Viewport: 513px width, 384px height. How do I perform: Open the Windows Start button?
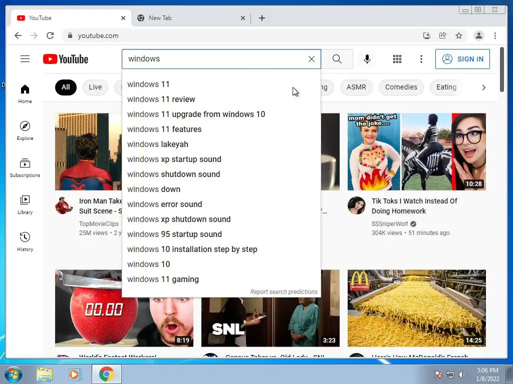tap(14, 374)
